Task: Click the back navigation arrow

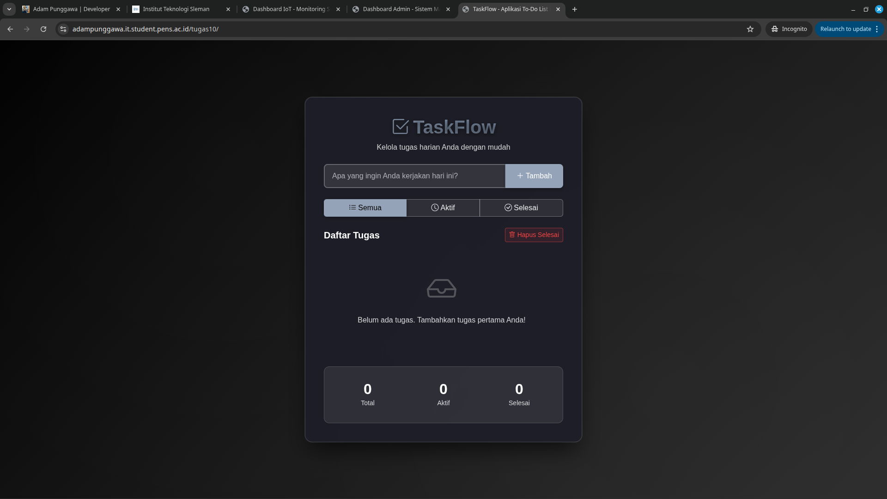Action: click(10, 29)
